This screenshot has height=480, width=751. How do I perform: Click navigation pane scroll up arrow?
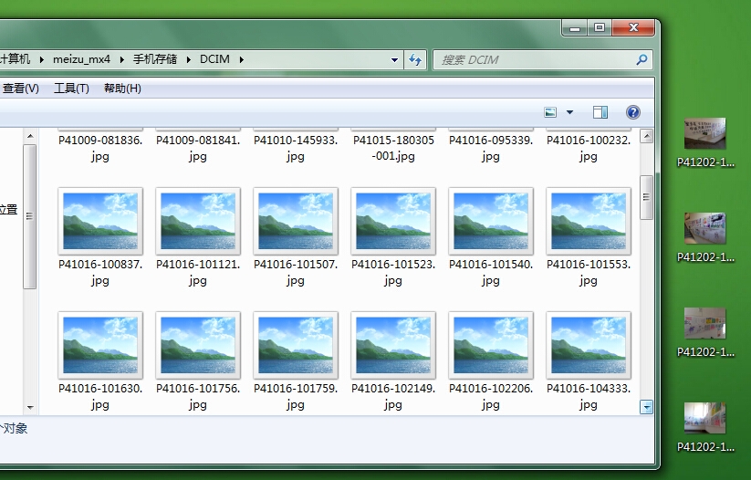tap(30, 137)
